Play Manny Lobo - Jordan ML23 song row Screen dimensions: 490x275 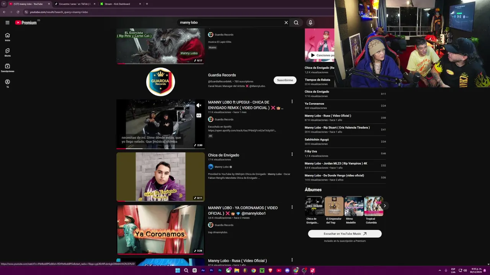[x=345, y=165]
